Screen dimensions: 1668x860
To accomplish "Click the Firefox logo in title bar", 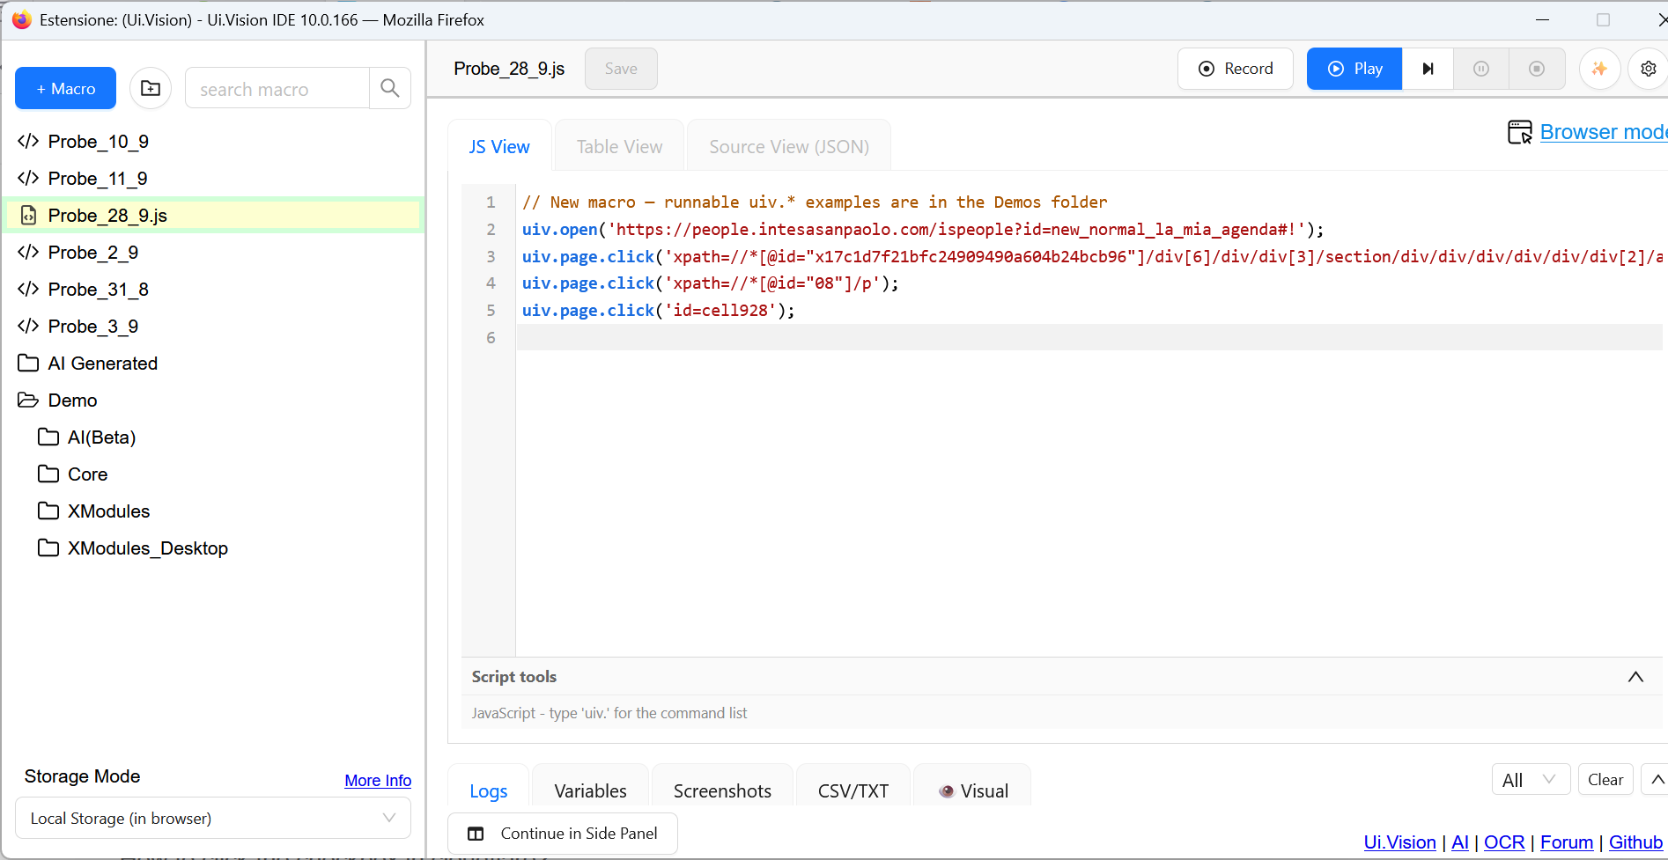I will click(x=21, y=19).
